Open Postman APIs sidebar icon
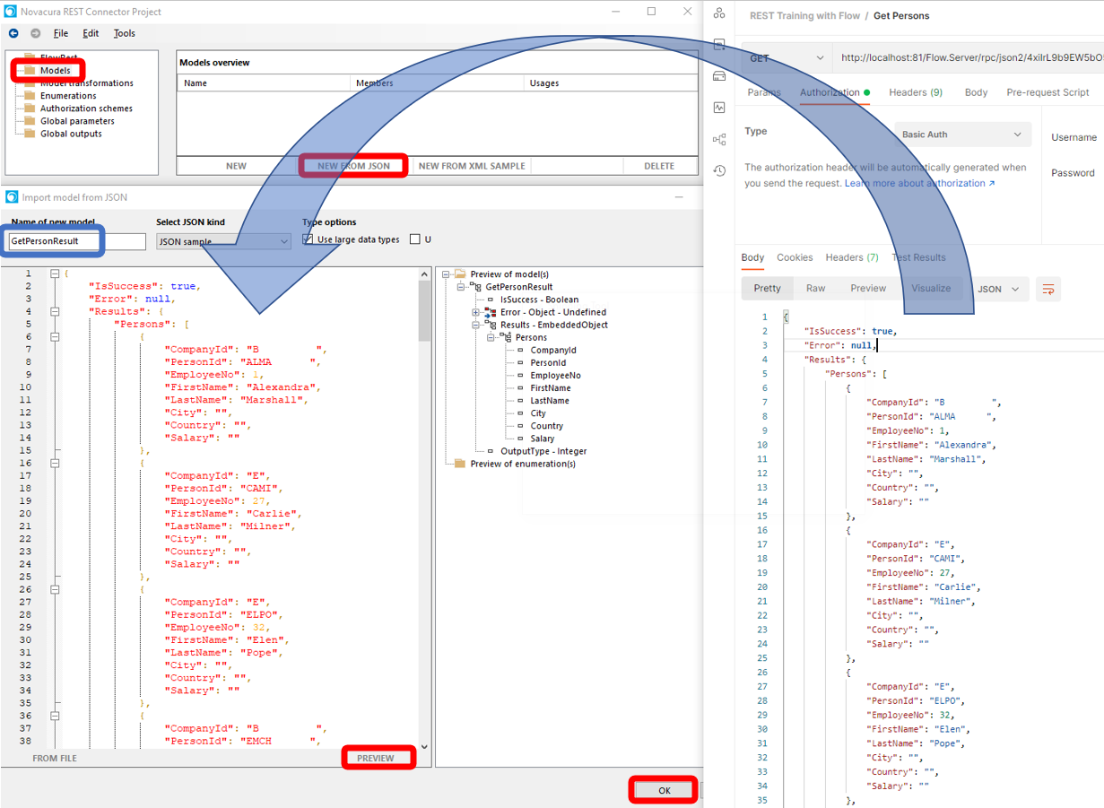Viewport: 1104px width, 808px height. click(719, 12)
